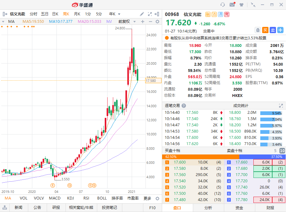
Task: Open the 研报 section
Action: (x=56, y=207)
